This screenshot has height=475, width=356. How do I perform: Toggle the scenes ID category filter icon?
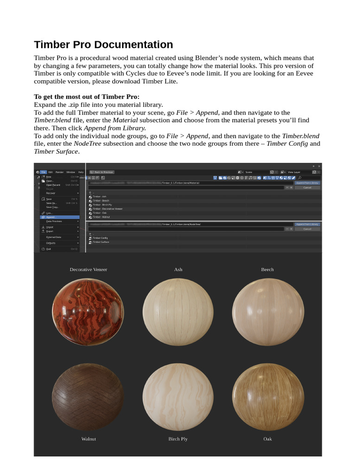point(265,178)
